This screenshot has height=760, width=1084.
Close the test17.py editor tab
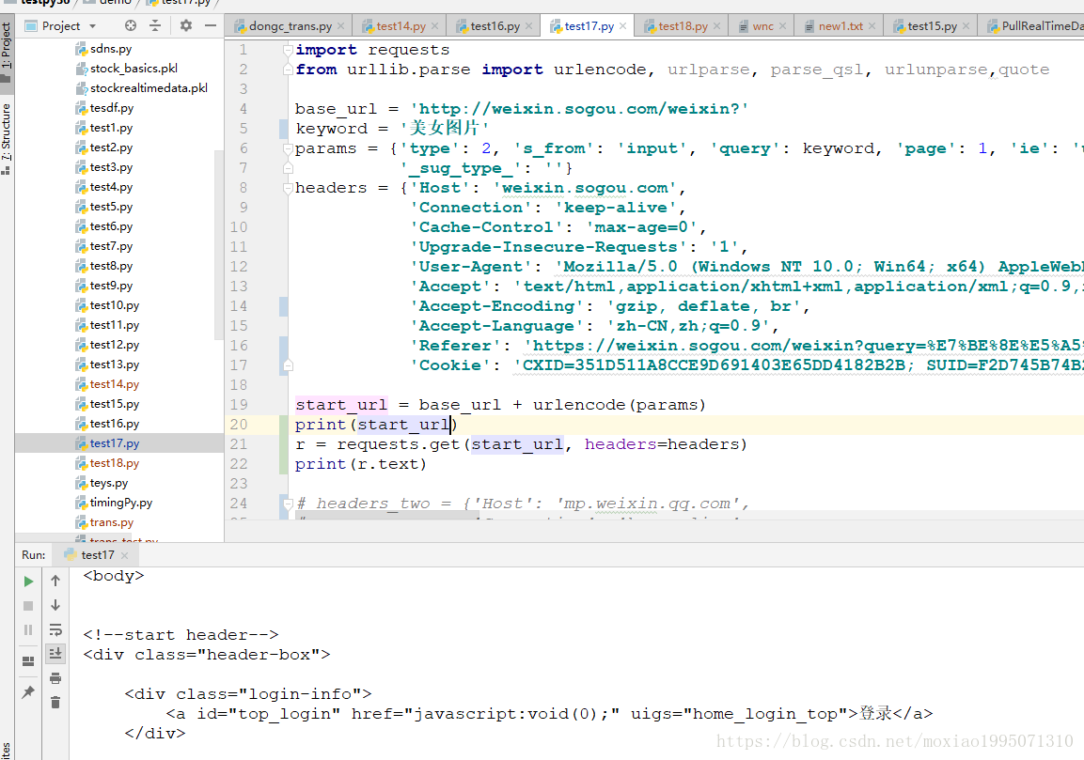(x=623, y=26)
